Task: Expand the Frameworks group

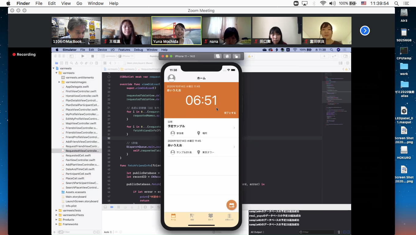Action: (57, 224)
